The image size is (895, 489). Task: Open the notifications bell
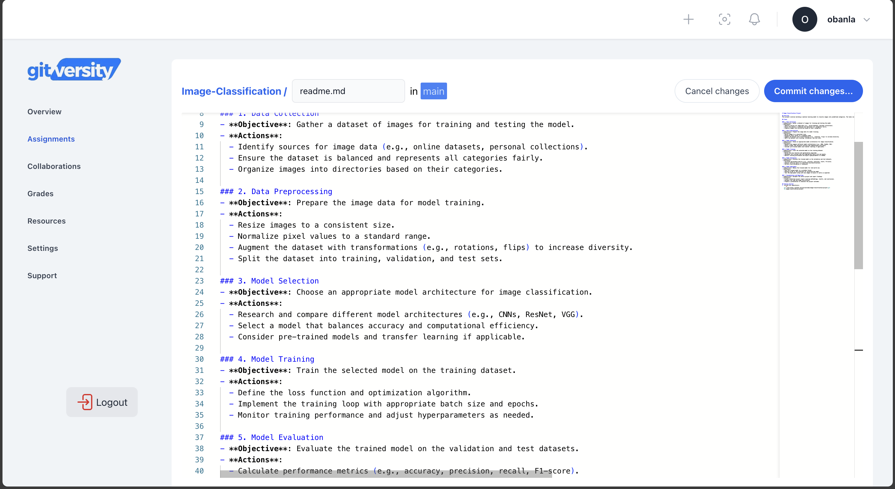(x=754, y=20)
